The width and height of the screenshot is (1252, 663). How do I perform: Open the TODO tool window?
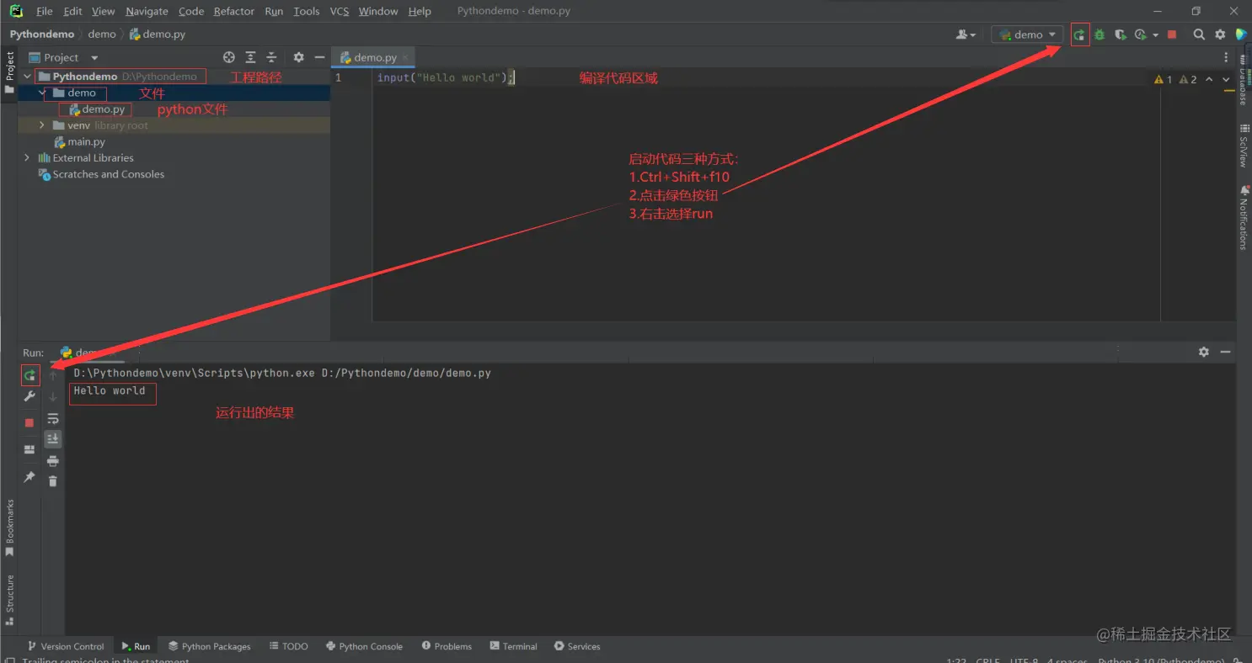[289, 646]
